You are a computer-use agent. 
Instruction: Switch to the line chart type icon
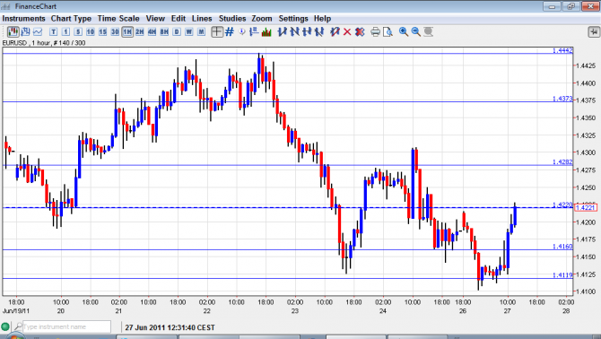tap(38, 31)
